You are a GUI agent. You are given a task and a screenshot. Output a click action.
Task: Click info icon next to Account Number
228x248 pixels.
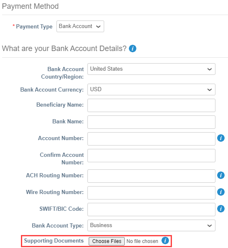tap(221, 138)
